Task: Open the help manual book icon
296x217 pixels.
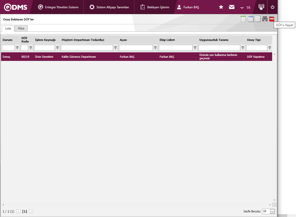Action: (x=261, y=7)
